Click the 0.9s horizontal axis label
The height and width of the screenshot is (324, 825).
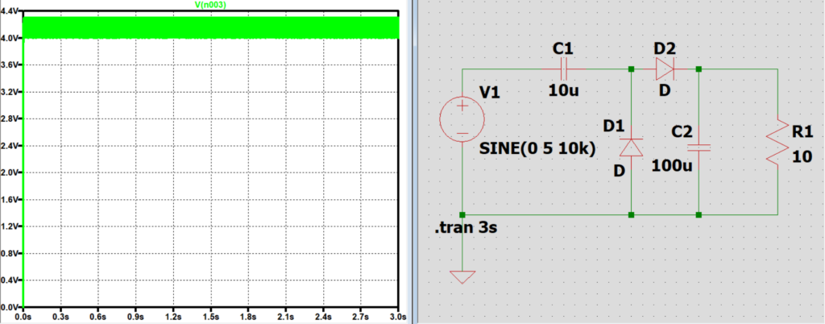[x=136, y=318]
